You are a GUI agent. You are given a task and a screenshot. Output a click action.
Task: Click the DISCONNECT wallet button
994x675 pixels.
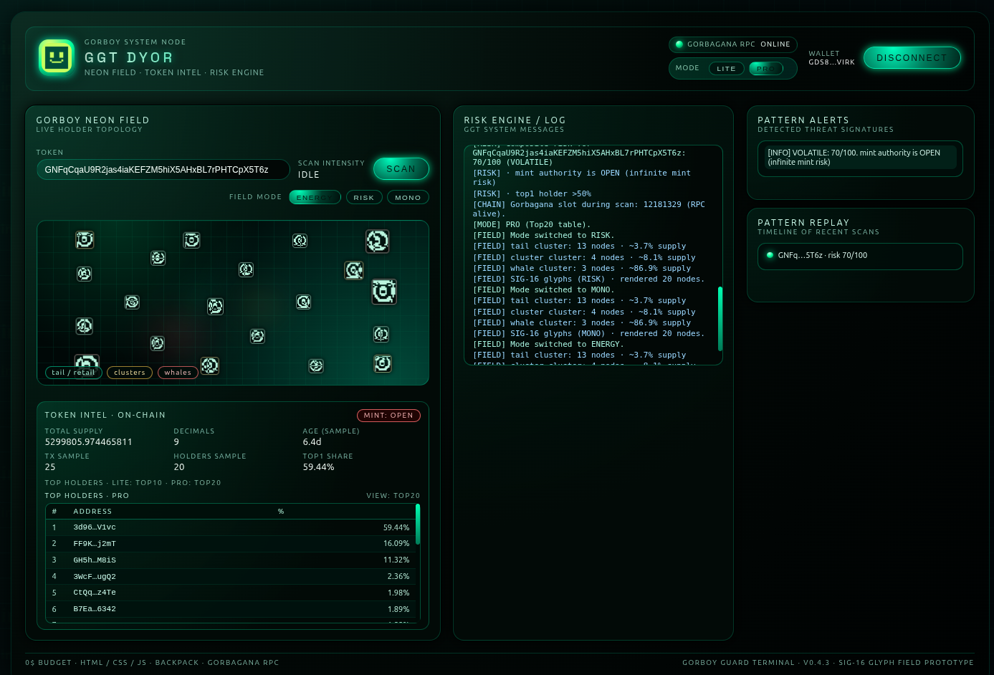point(912,58)
